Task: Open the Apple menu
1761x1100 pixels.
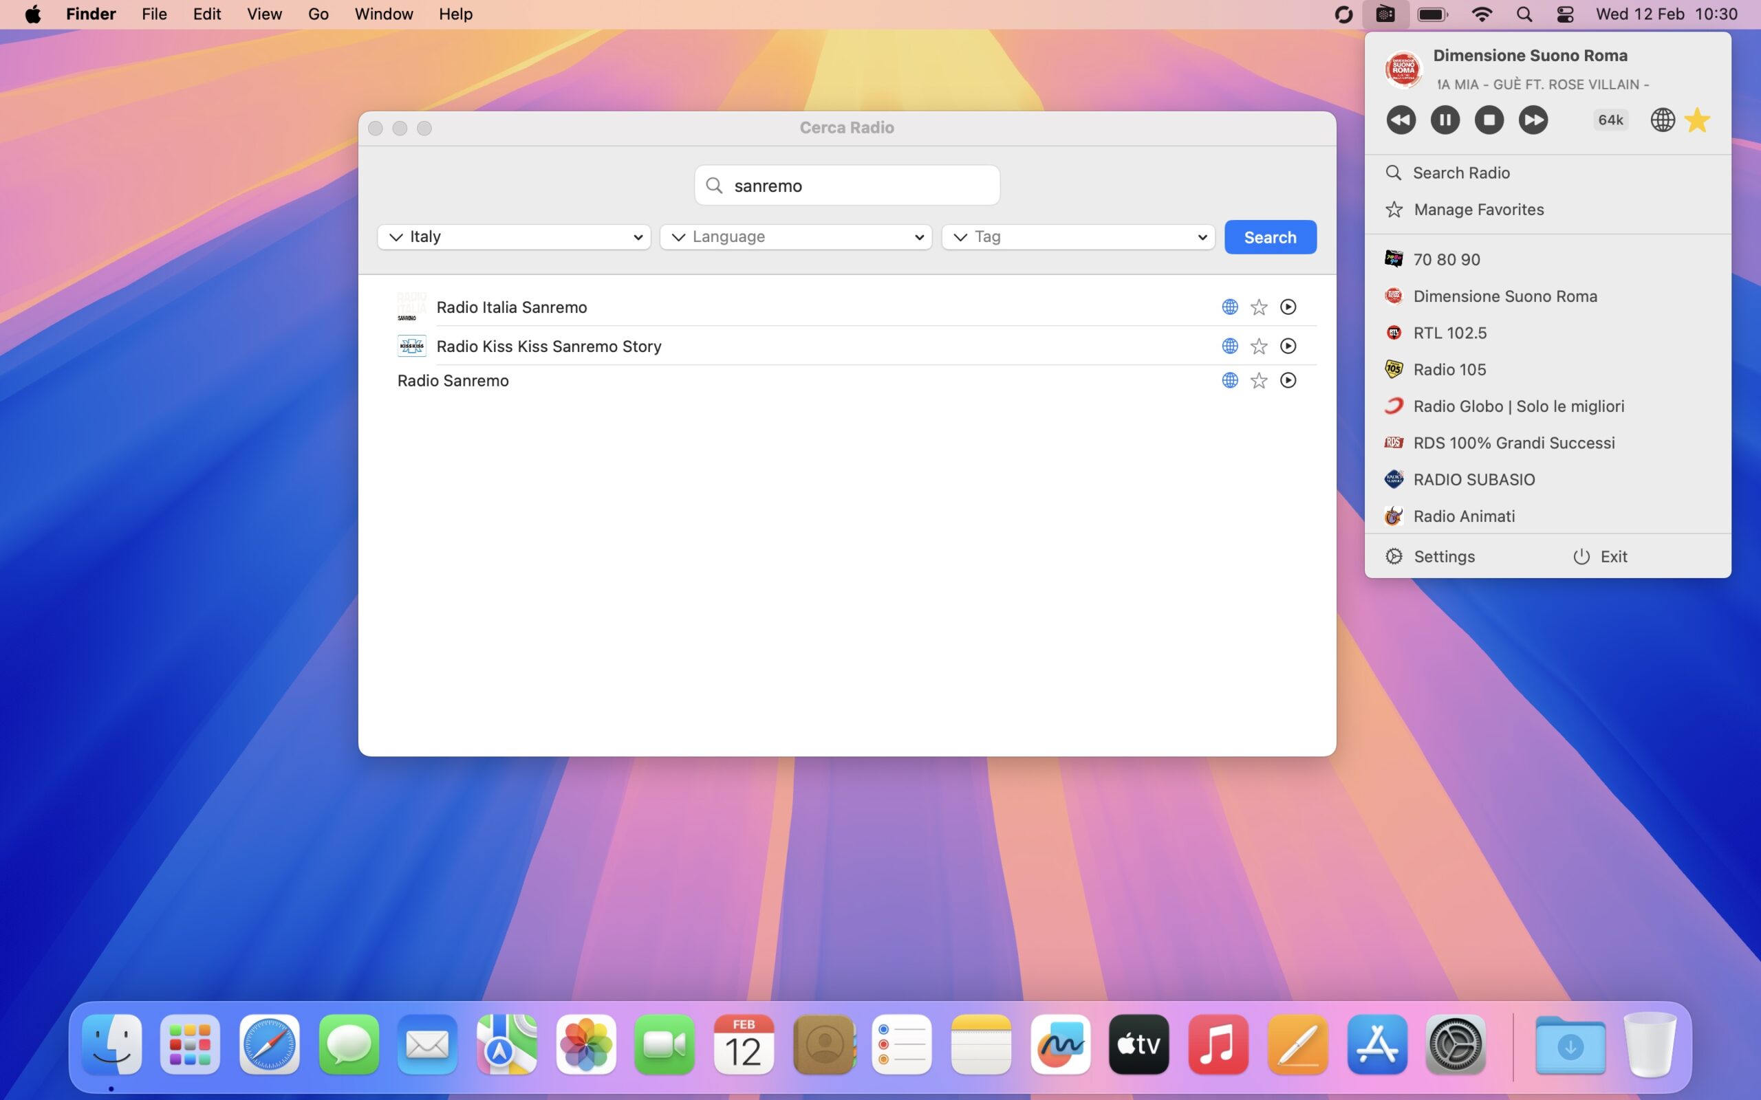Action: click(x=33, y=14)
